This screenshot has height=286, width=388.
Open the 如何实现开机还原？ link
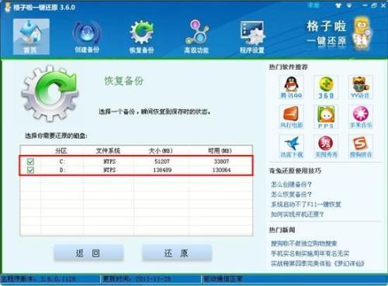point(297,214)
